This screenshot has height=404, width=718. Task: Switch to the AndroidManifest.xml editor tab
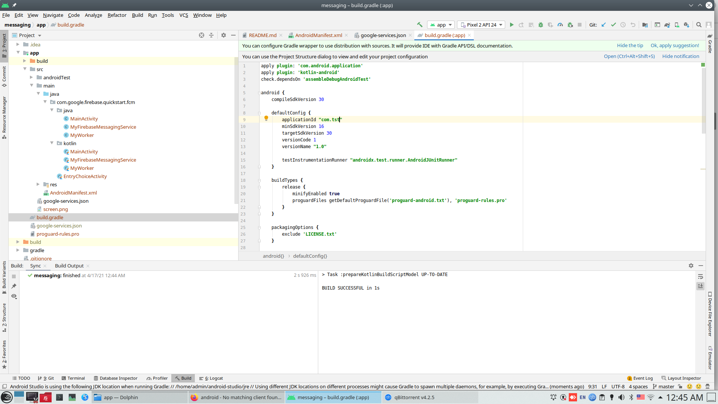[318, 35]
